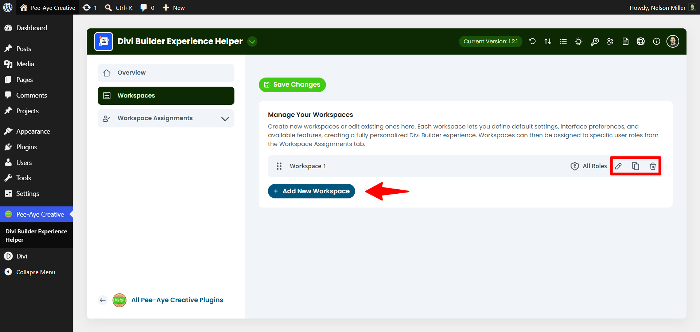The image size is (700, 332).
Task: Open Comments menu item in sidebar
Action: (x=36, y=95)
